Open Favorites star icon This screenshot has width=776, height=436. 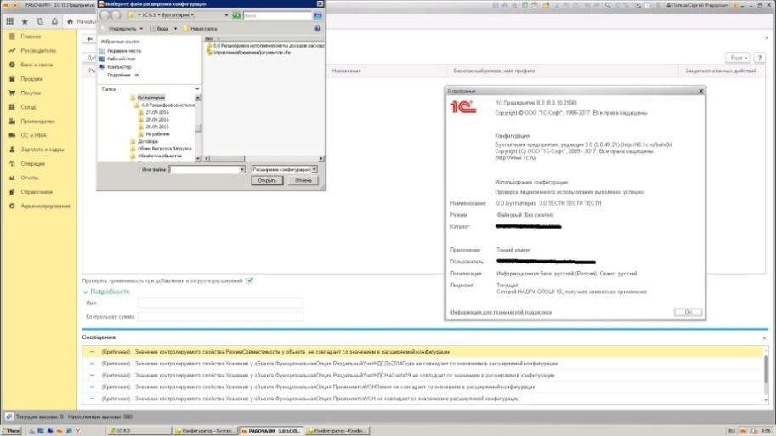pos(25,21)
